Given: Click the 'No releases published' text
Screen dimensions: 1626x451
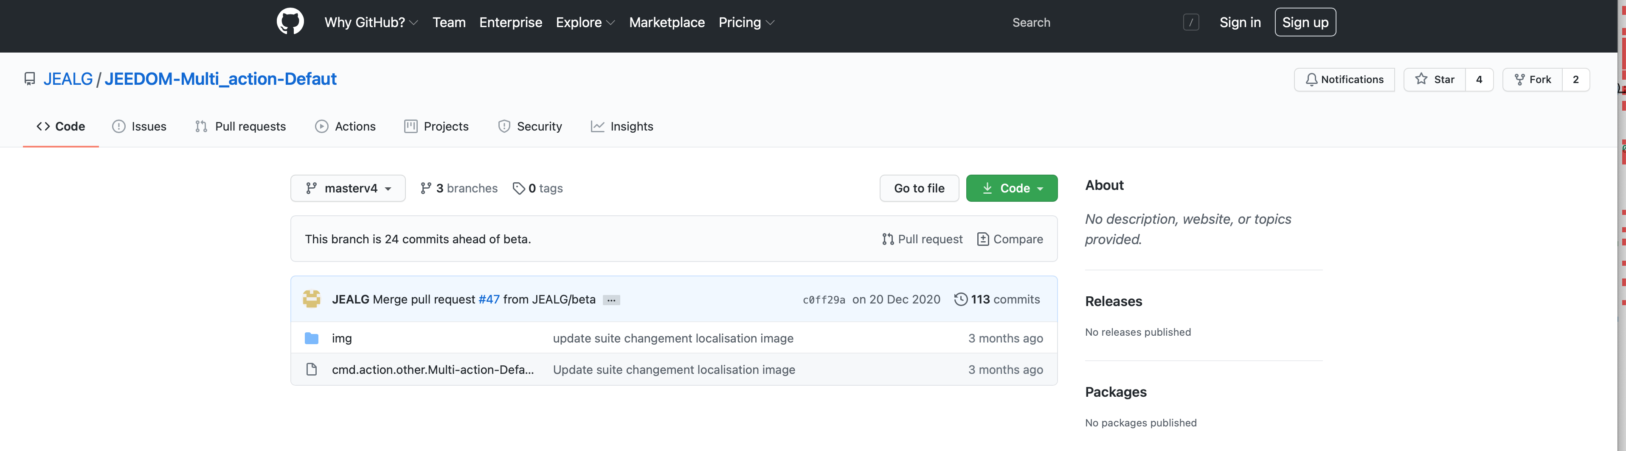Looking at the screenshot, I should 1137,332.
